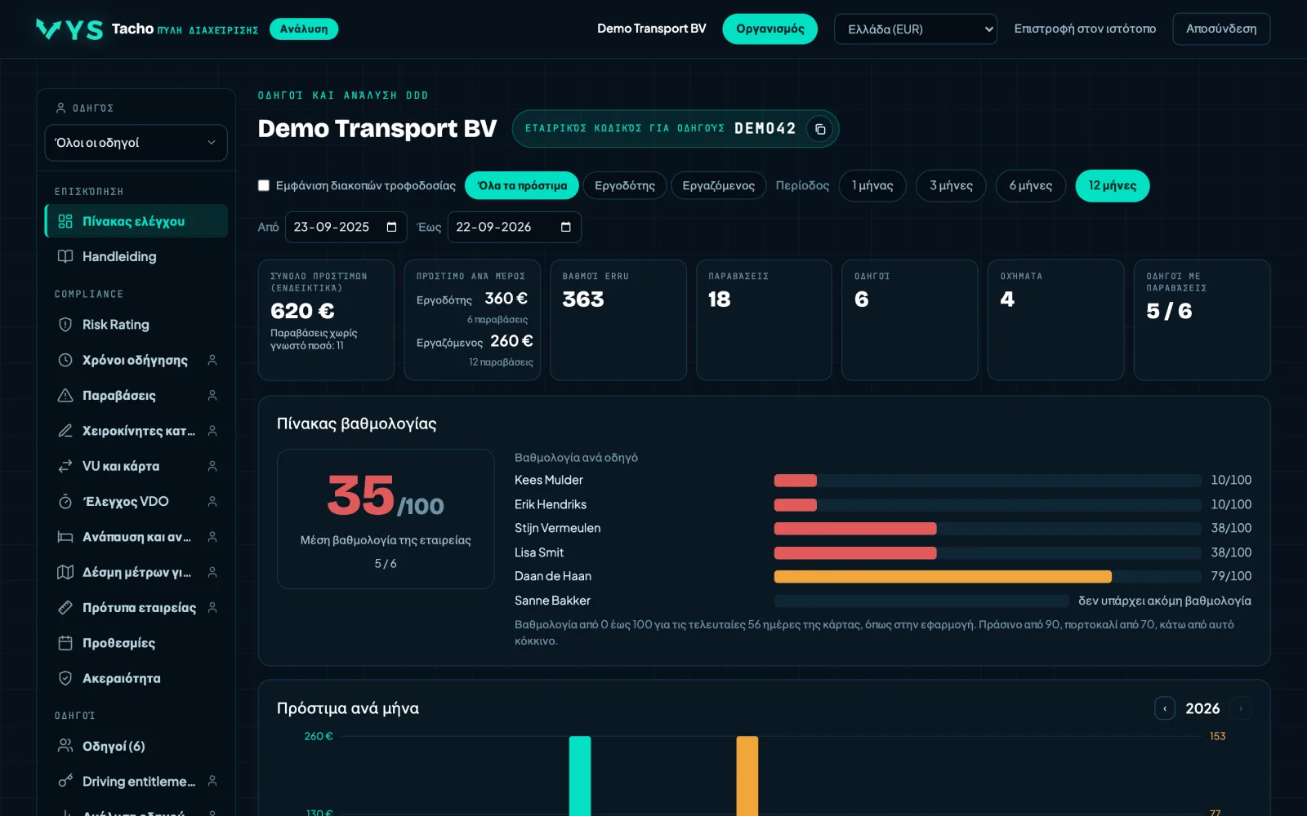
Task: Open the calendar picker in Από date field
Action: pos(391,227)
